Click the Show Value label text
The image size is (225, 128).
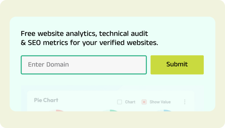tap(160, 102)
